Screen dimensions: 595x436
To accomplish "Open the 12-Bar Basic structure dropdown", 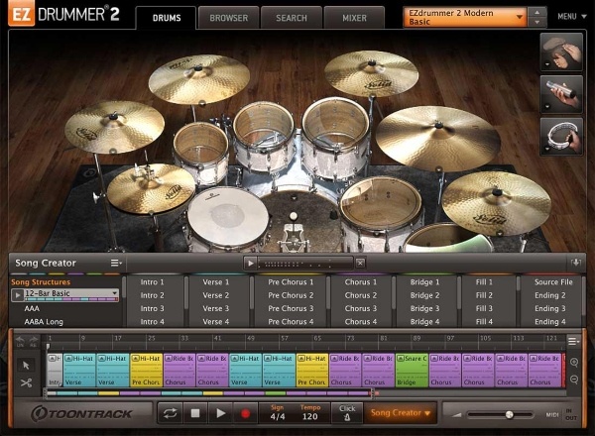I will pos(115,293).
